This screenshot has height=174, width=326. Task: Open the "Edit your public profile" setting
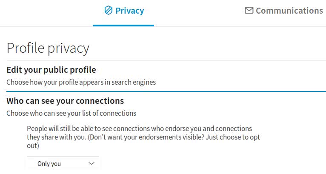click(51, 70)
